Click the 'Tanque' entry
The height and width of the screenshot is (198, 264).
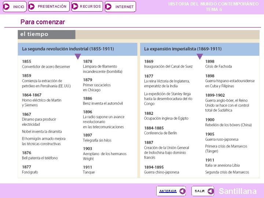pos(89,172)
